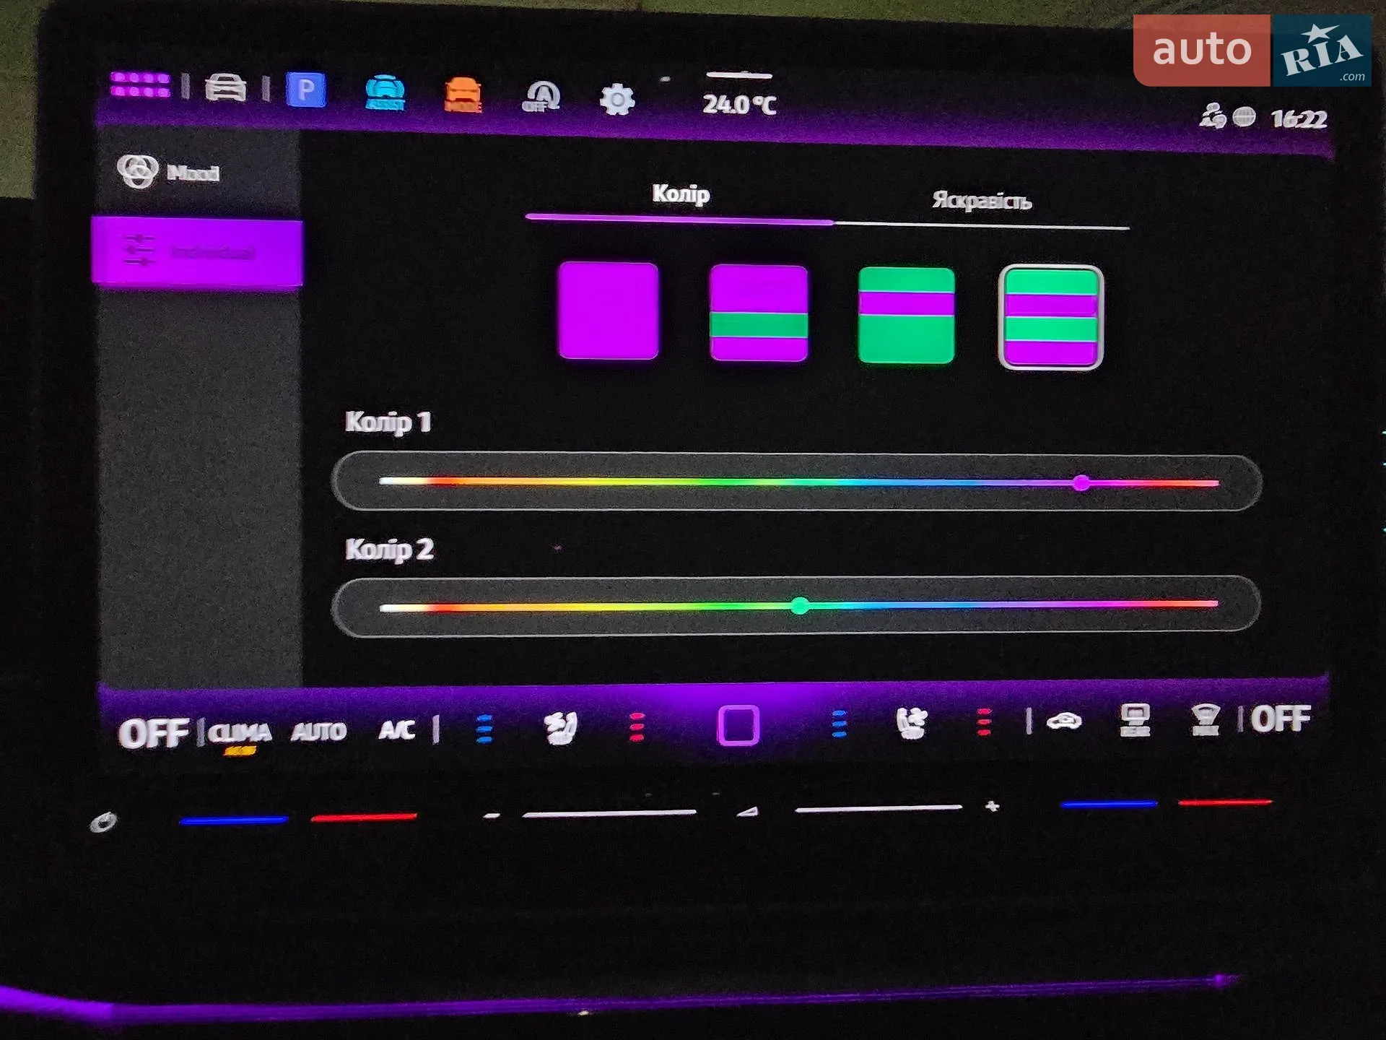Image resolution: width=1386 pixels, height=1040 pixels.
Task: Open the driver ASSIST menu
Action: tap(385, 92)
